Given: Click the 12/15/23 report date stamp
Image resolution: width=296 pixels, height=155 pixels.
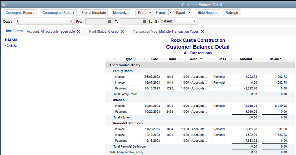Looking at the screenshot, I should pos(11,46).
